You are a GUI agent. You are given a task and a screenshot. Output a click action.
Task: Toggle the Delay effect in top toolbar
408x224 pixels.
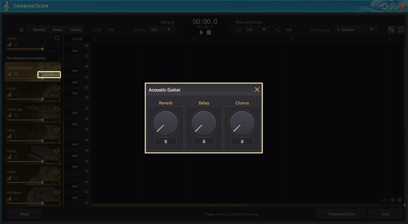point(56,30)
